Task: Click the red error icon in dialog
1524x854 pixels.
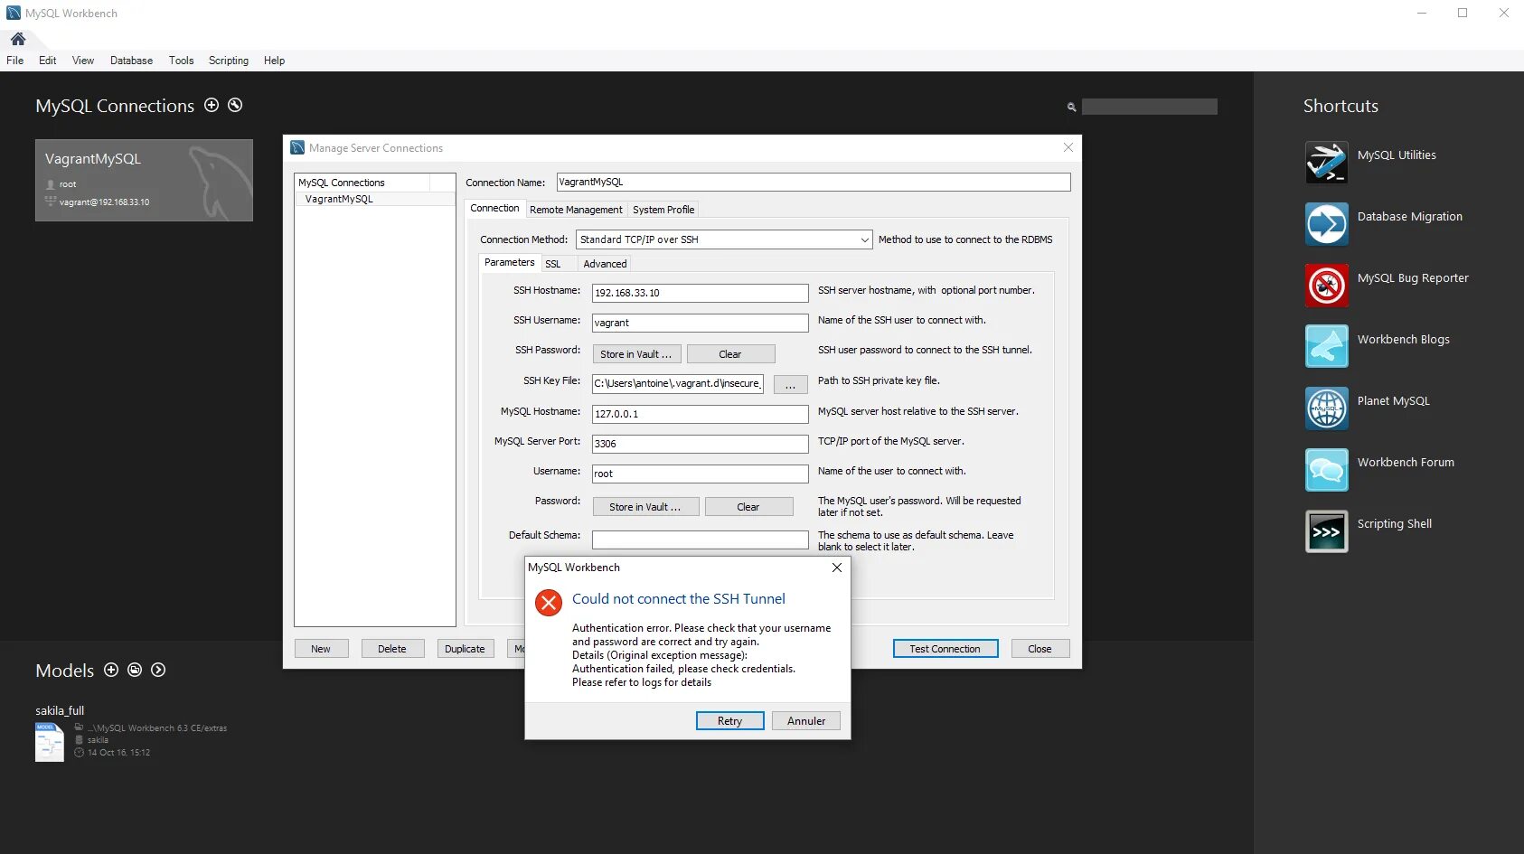Action: tap(549, 603)
